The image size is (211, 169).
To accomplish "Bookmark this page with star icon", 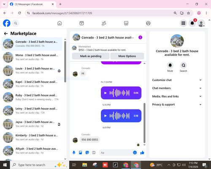I will click(188, 13).
